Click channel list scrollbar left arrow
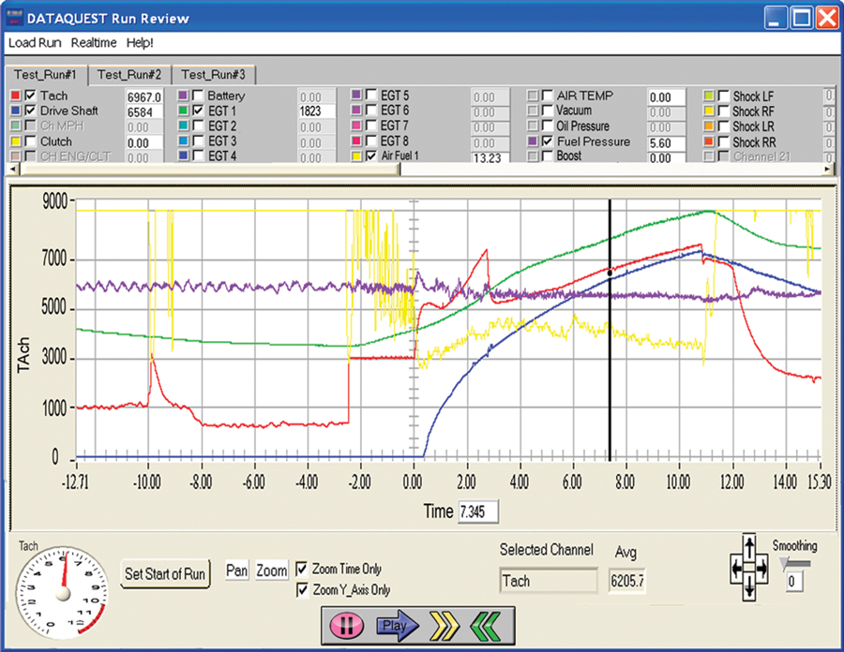This screenshot has height=652, width=844. [x=14, y=170]
